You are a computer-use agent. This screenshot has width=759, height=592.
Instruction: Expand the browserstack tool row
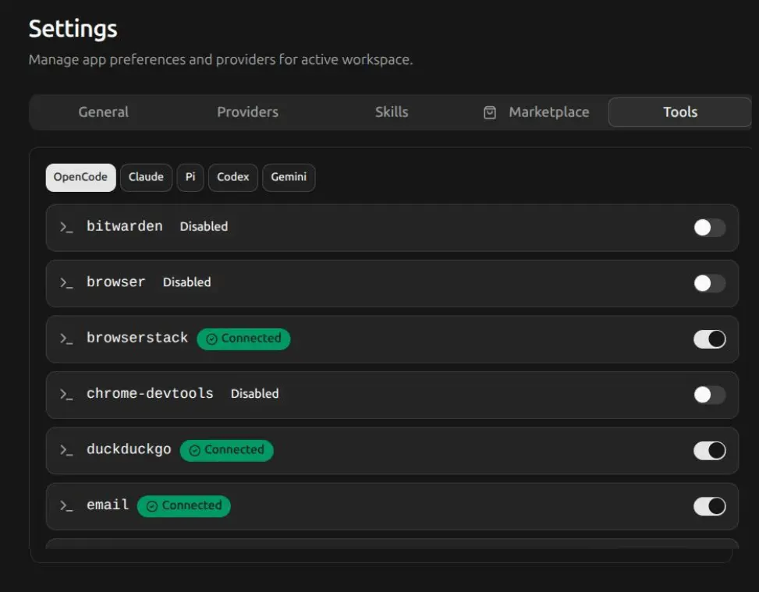coord(392,339)
